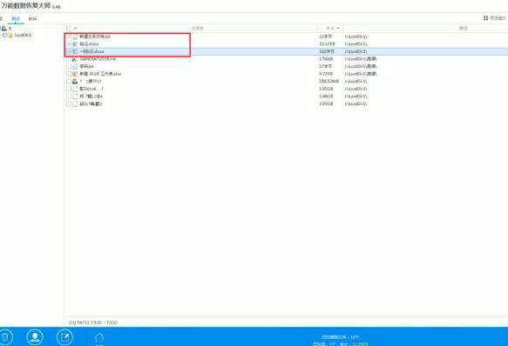
Task: Click the size value 162字节
Action: coord(327,51)
